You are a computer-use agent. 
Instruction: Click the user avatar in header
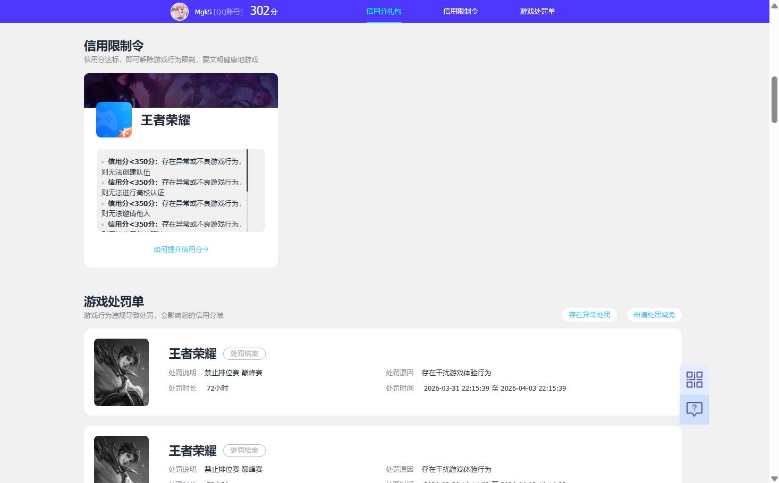[x=180, y=11]
